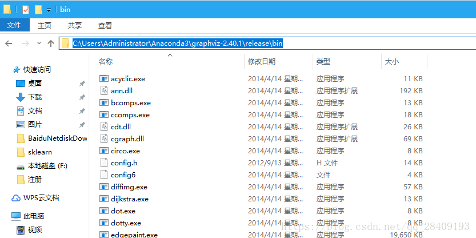Select the file name bcomps.exe
Image resolution: width=476 pixels, height=238 pixels.
tap(131, 103)
